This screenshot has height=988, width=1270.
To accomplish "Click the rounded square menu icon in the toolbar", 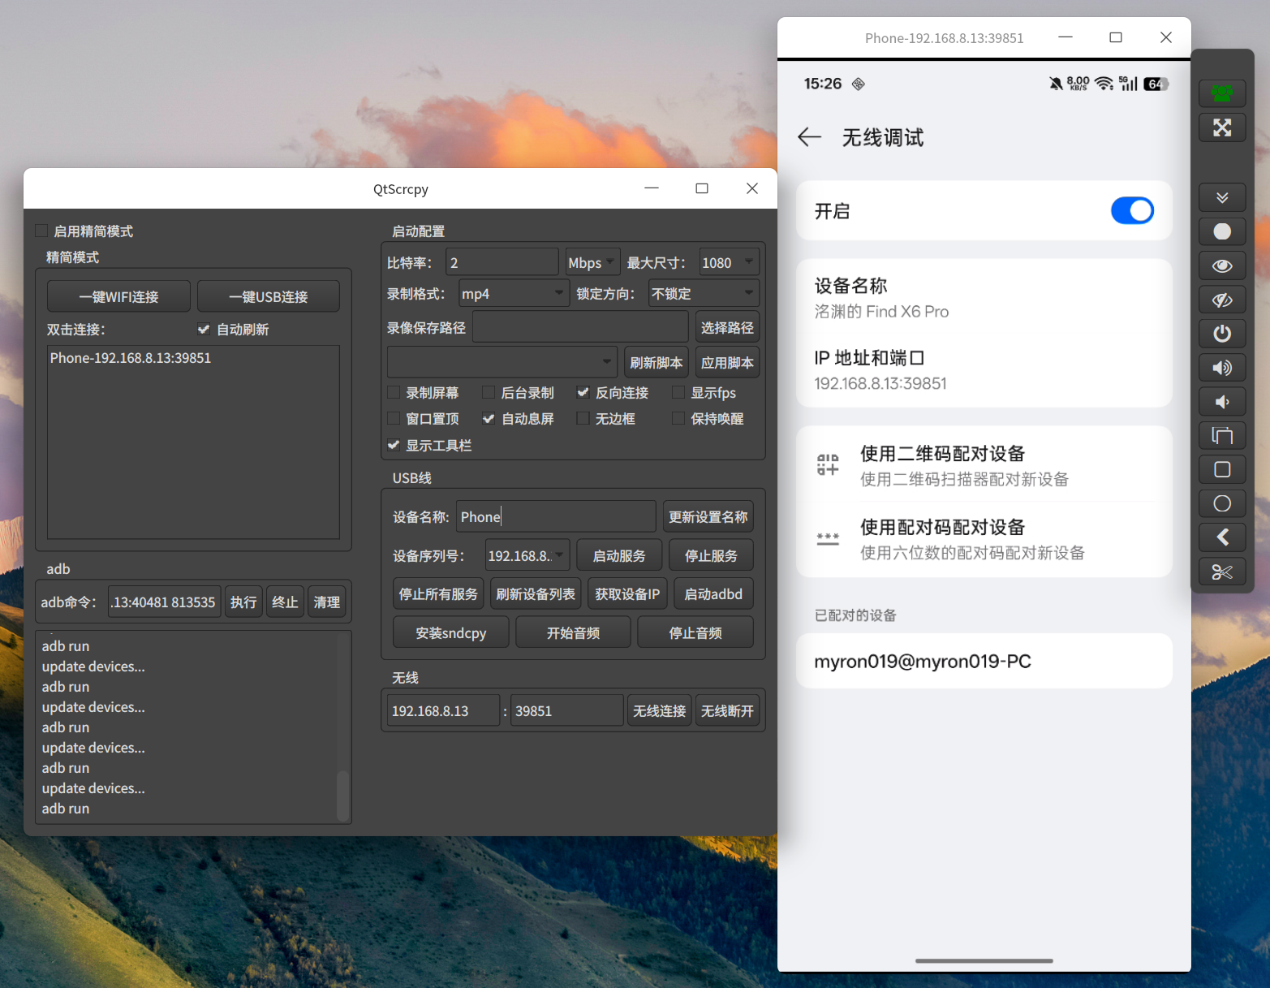I will tap(1222, 469).
